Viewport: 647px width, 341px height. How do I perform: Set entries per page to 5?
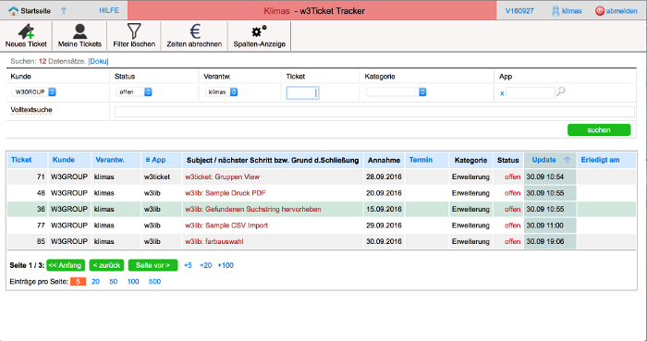coord(78,282)
